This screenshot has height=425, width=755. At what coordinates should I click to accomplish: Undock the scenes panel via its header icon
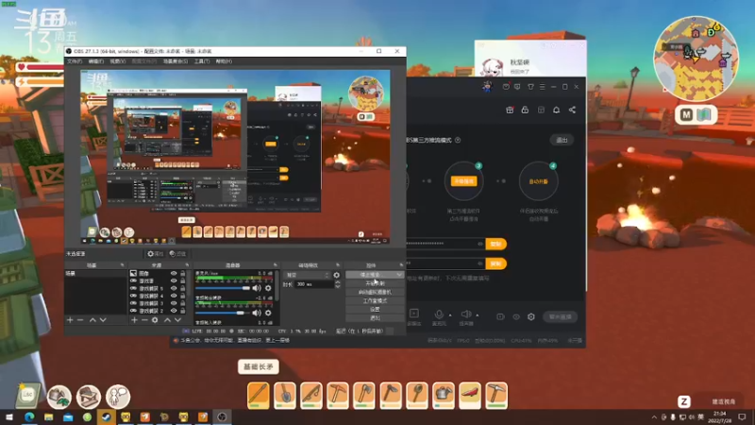123,265
